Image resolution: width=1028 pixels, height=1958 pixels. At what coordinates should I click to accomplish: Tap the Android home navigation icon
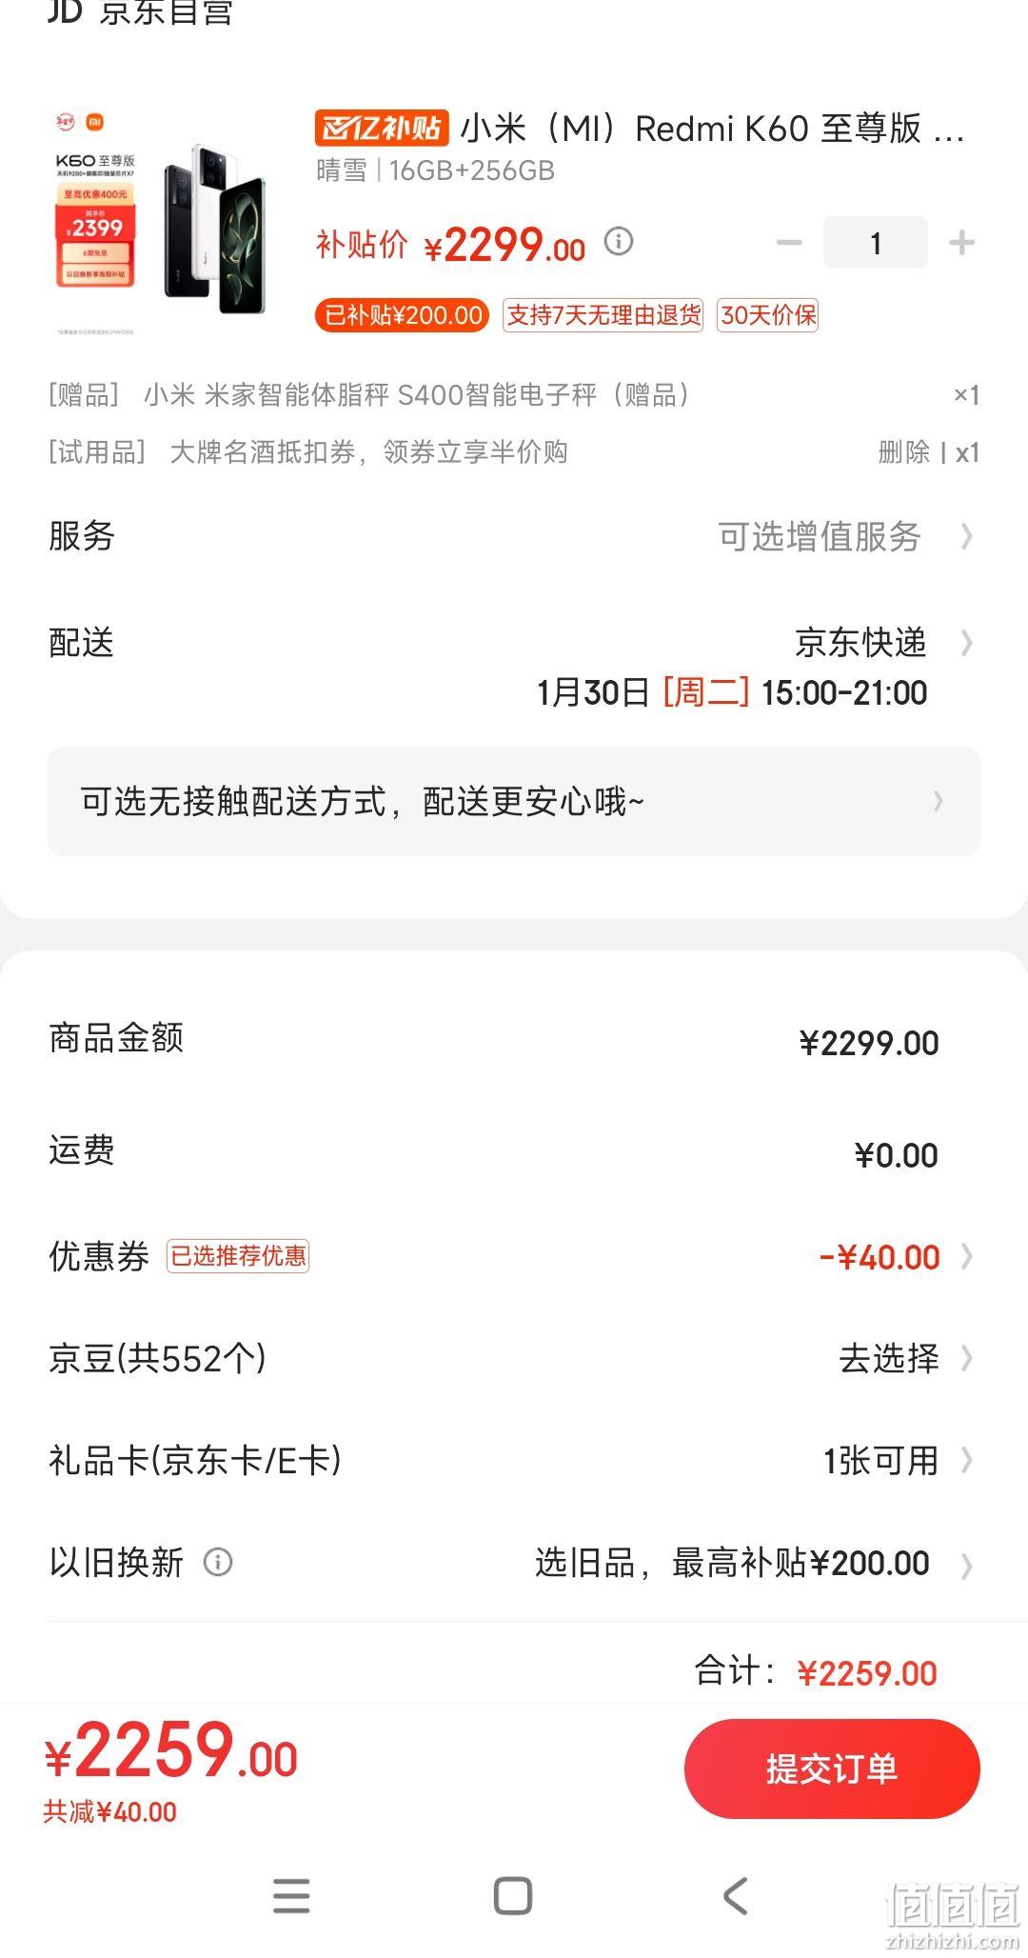point(513,1896)
